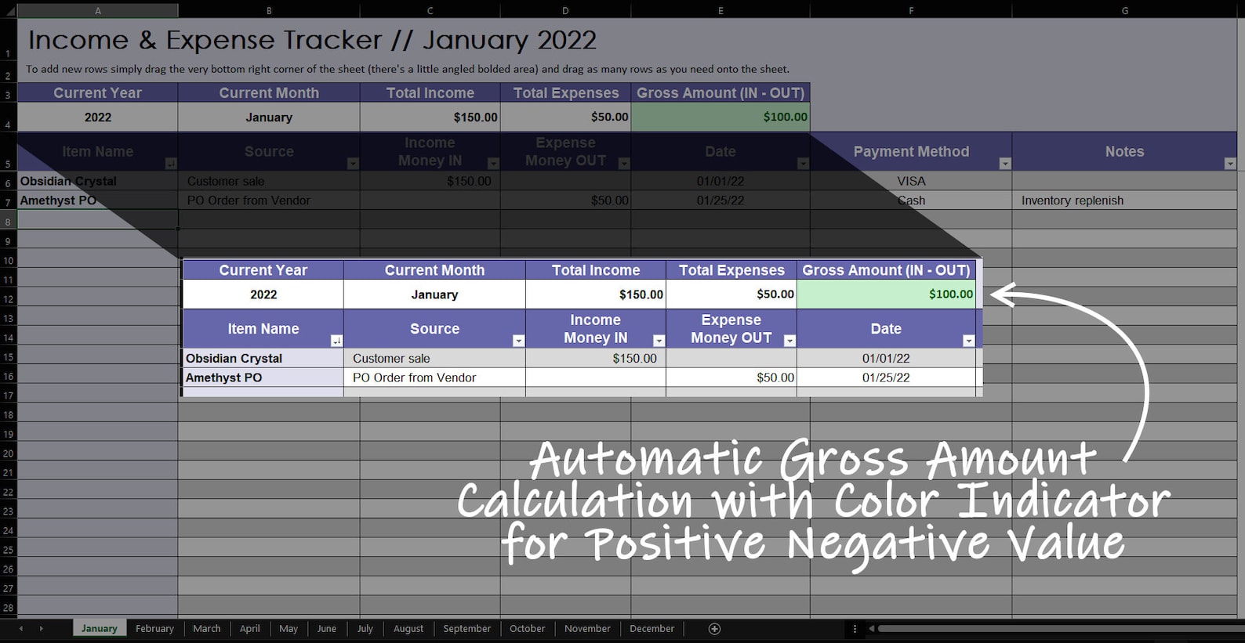Viewport: 1245px width, 643px height.
Task: Go to the June sheet tab
Action: pos(327,628)
